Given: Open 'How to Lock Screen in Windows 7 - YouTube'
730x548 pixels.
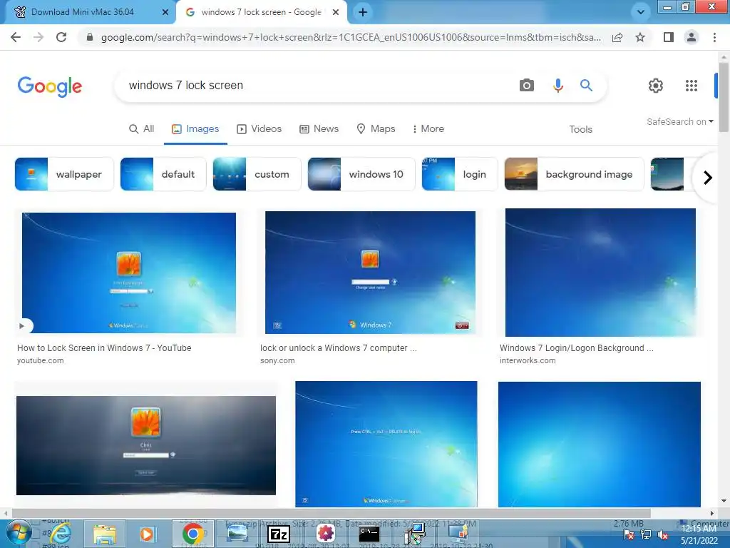Looking at the screenshot, I should 104,348.
